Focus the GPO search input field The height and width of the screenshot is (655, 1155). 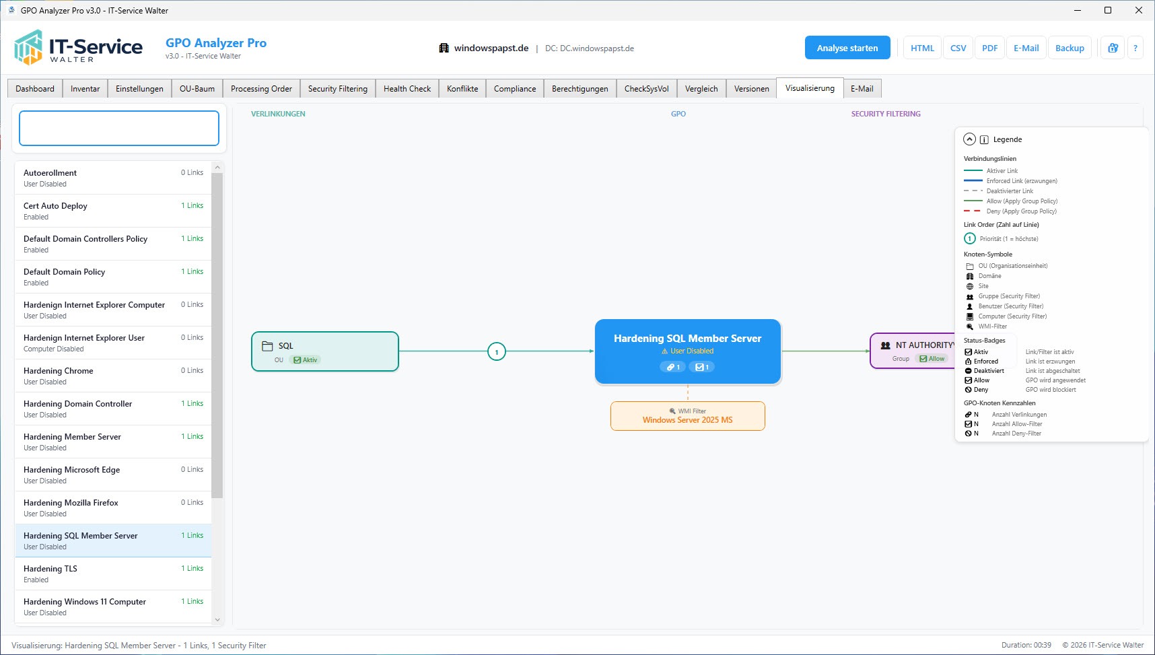coord(119,128)
